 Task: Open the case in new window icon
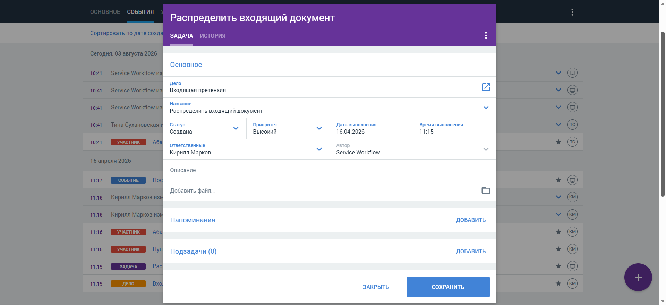pyautogui.click(x=486, y=87)
